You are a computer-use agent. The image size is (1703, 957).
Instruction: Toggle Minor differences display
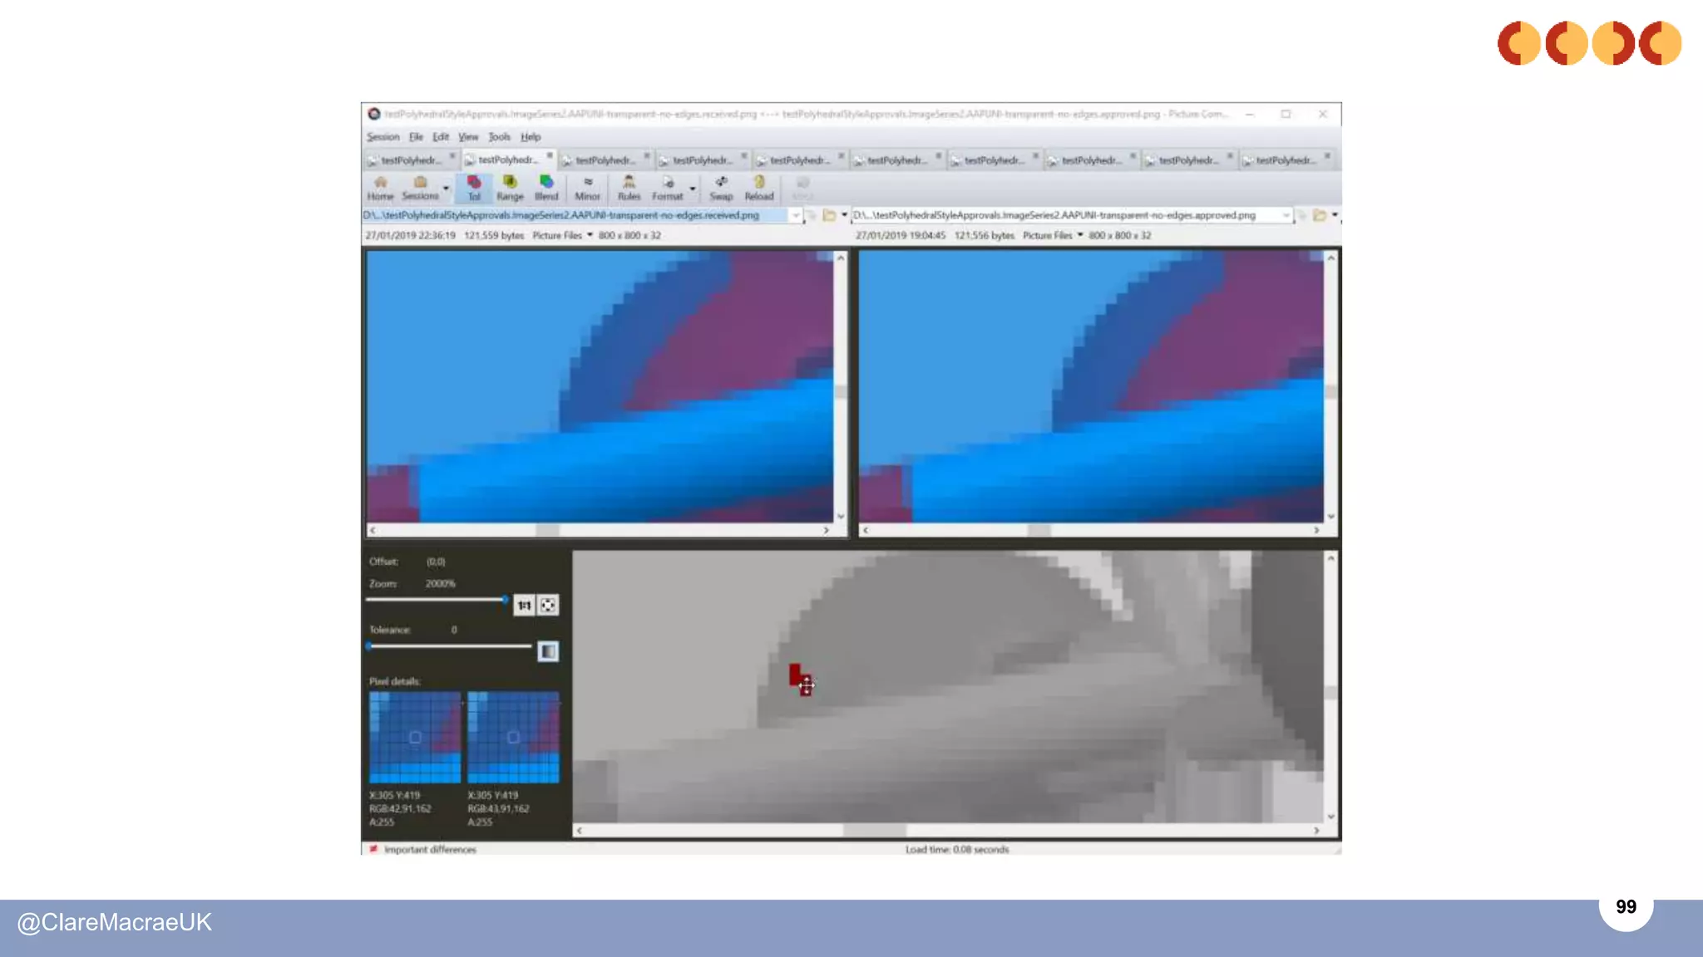[x=587, y=188]
